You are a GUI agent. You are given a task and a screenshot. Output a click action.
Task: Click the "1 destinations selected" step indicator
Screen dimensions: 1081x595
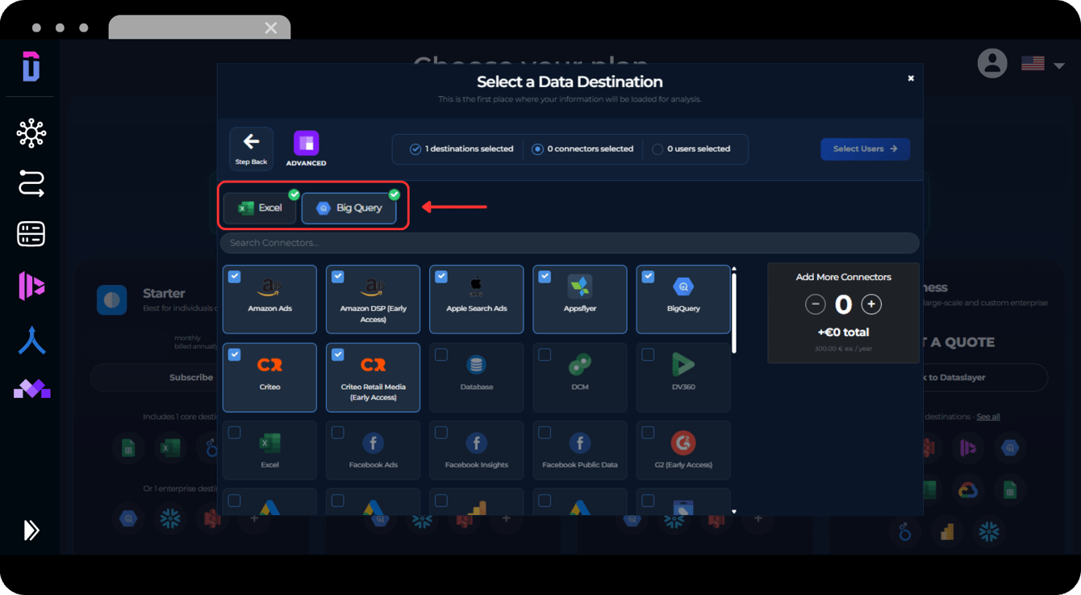pyautogui.click(x=461, y=149)
